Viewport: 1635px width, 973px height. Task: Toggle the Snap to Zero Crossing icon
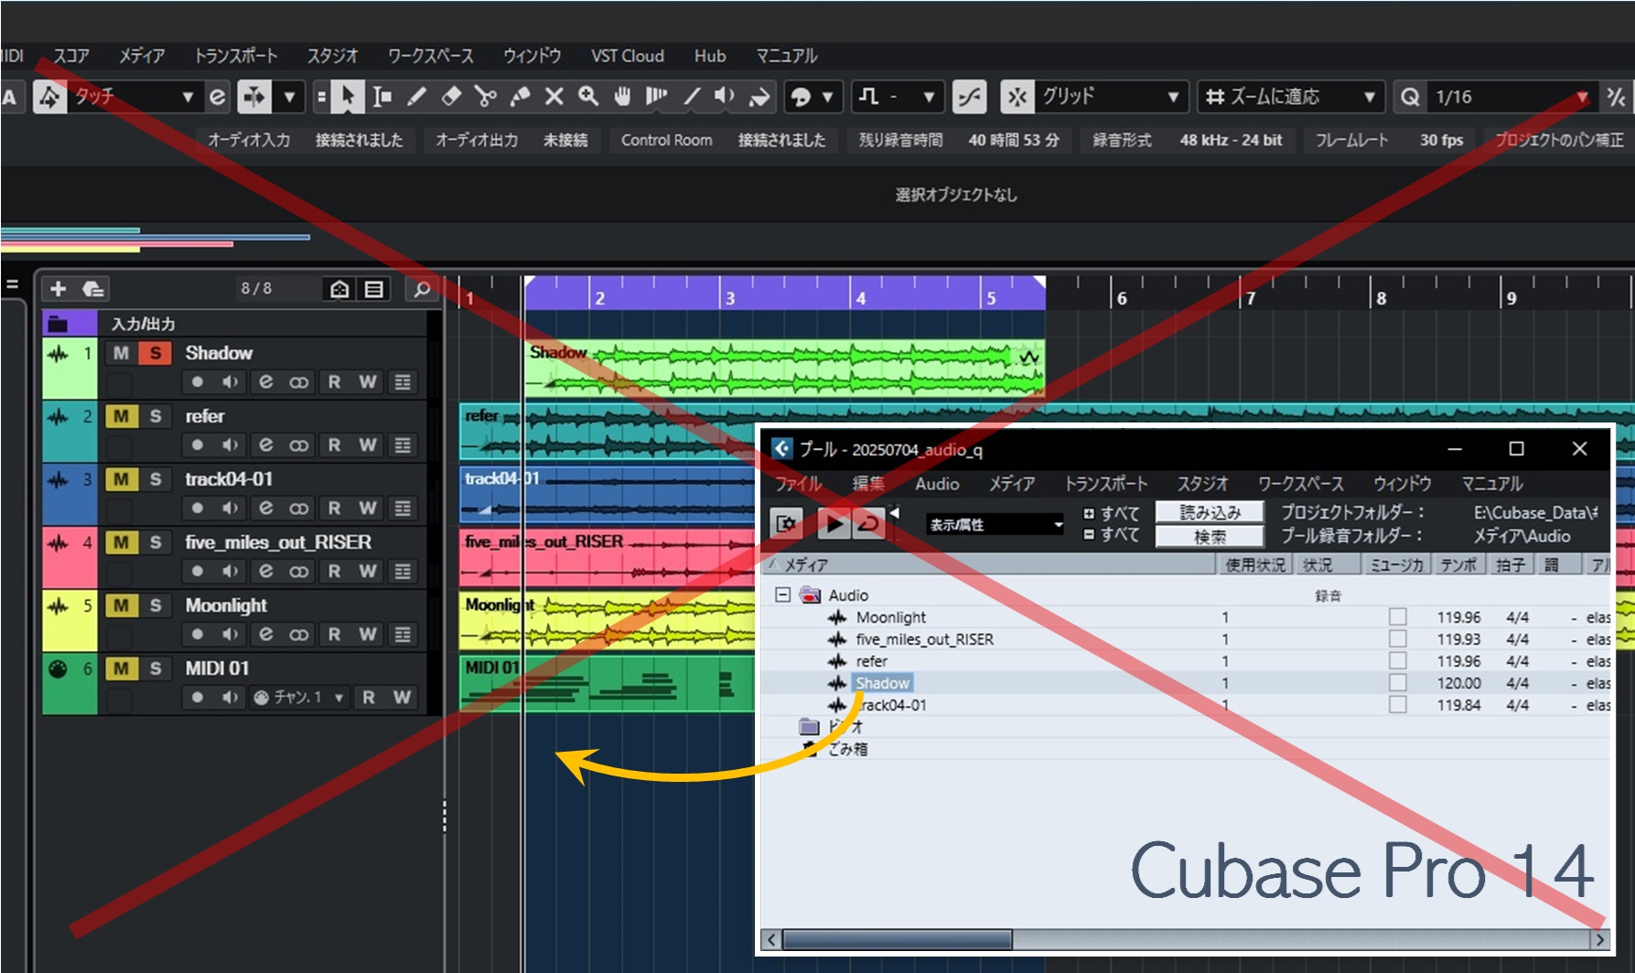[969, 97]
